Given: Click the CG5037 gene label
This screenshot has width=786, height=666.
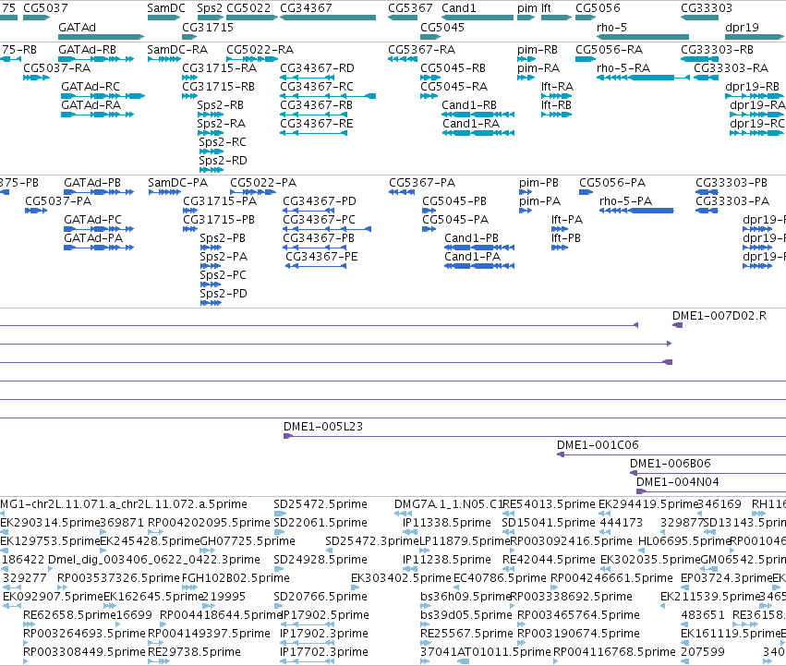Looking at the screenshot, I should pyautogui.click(x=45, y=8).
